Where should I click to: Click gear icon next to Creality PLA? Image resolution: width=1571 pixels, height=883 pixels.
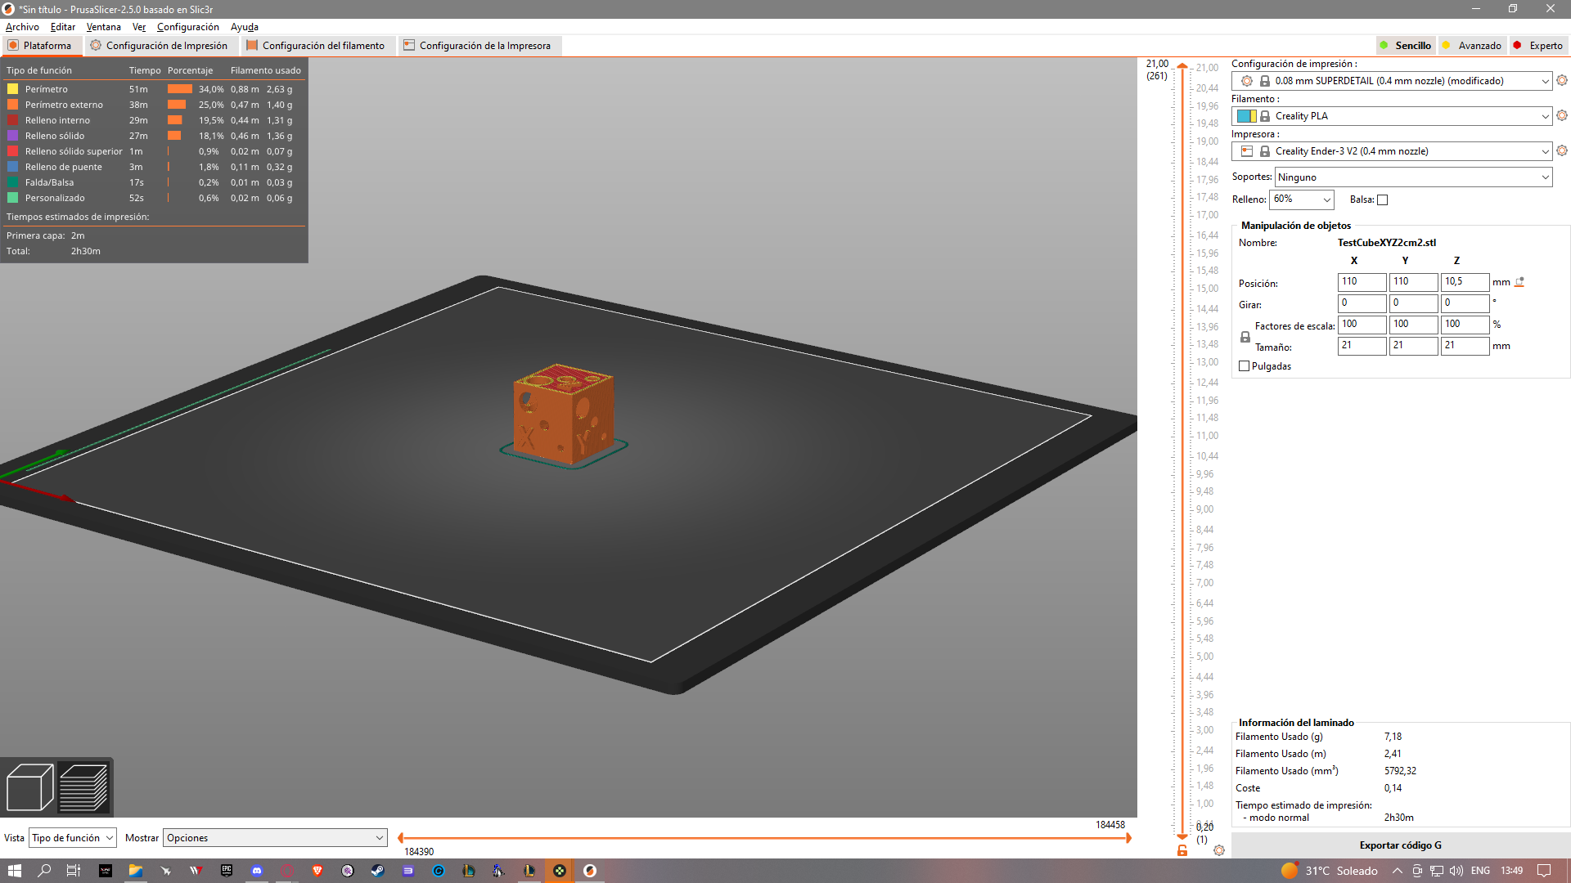1562,116
